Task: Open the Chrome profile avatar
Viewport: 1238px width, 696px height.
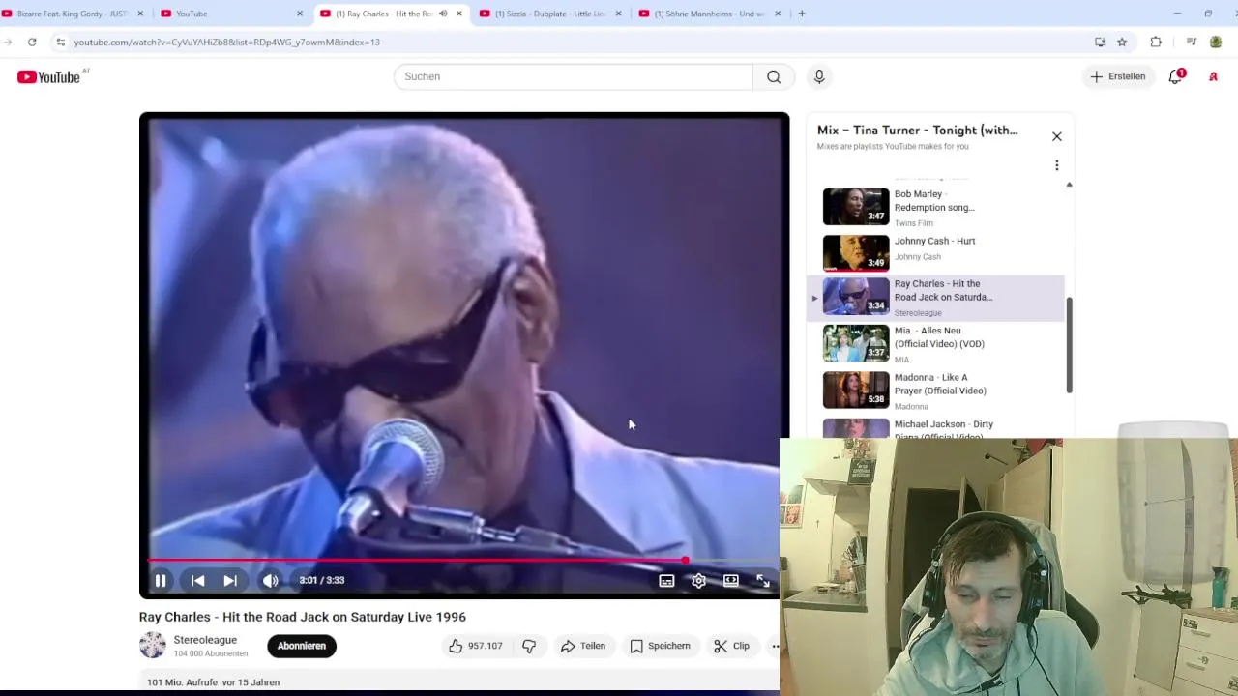Action: point(1216,43)
